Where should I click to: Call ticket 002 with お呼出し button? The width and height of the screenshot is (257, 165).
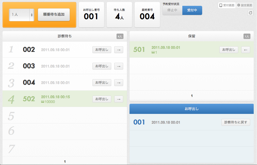tap(102, 50)
